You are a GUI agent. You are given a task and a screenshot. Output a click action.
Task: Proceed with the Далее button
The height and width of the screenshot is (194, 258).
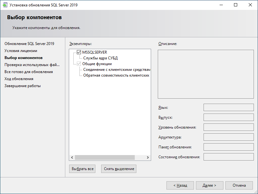209,185
